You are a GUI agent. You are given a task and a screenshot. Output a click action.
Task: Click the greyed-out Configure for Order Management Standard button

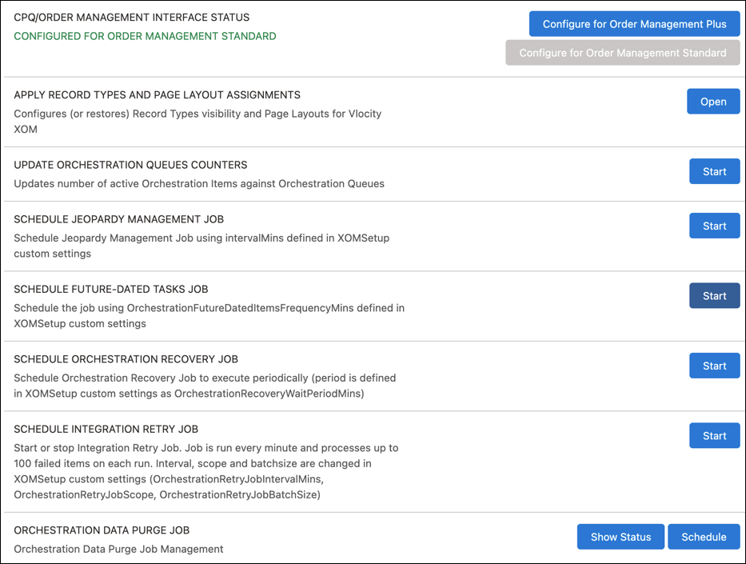(622, 53)
